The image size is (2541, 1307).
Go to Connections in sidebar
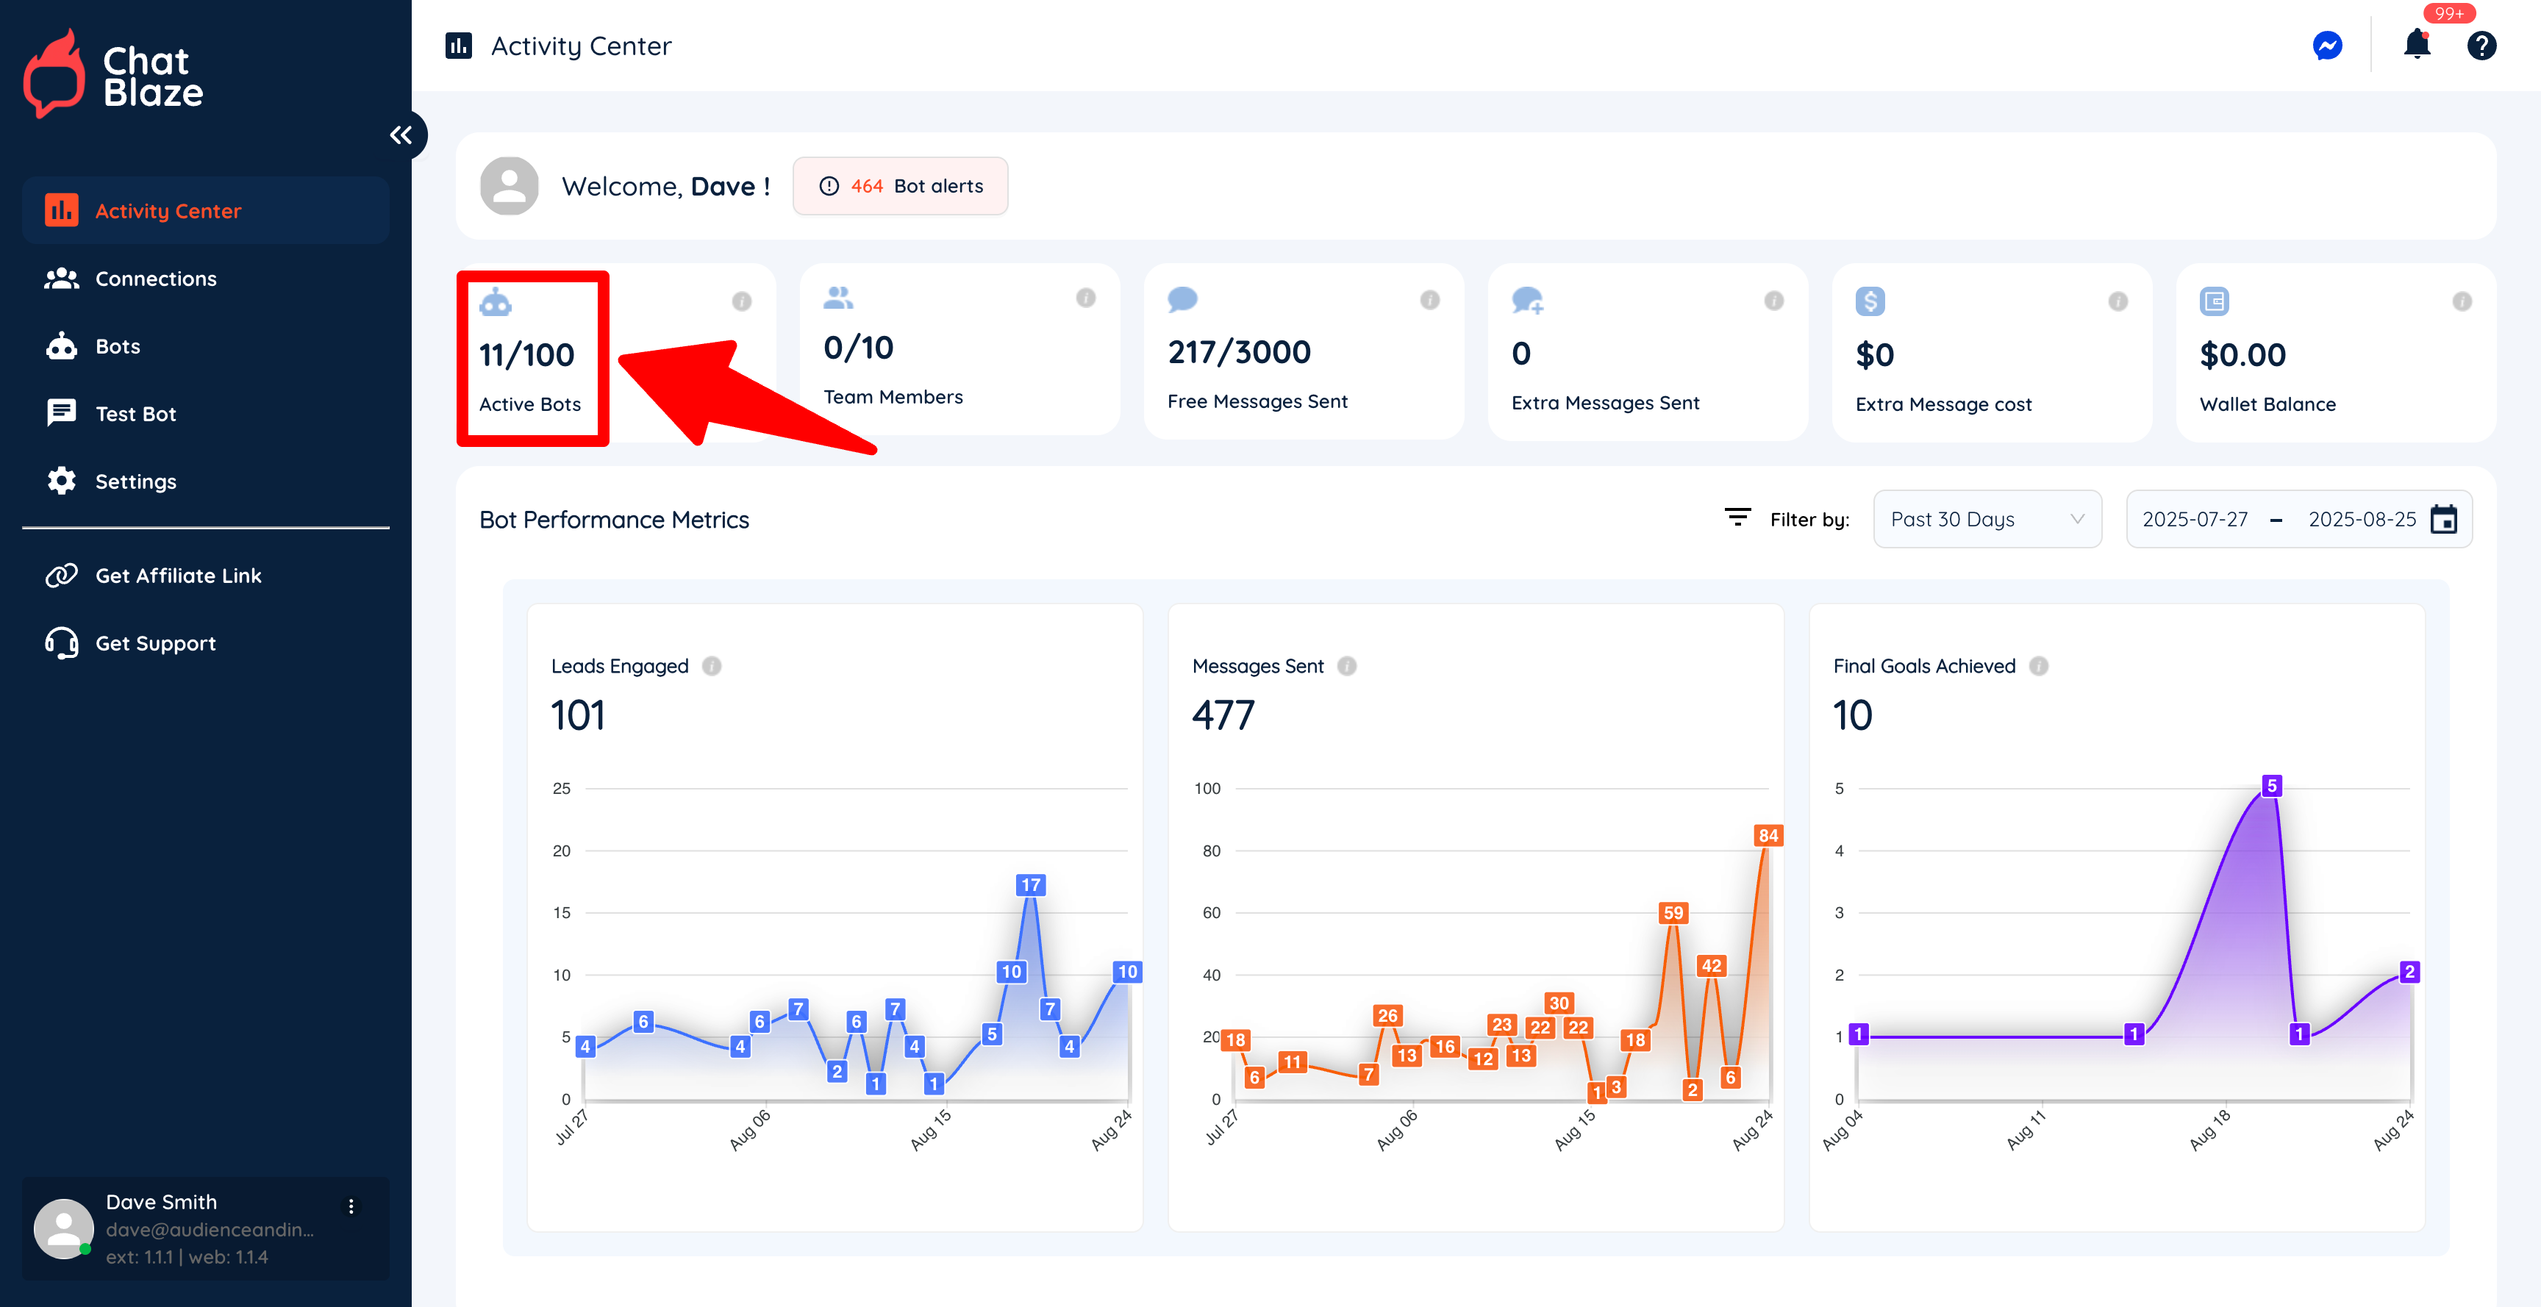(155, 279)
